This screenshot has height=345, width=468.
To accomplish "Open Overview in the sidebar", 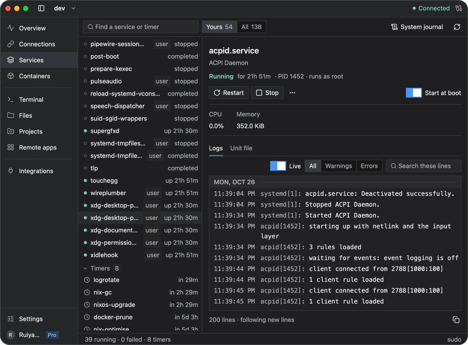I will (x=39, y=28).
